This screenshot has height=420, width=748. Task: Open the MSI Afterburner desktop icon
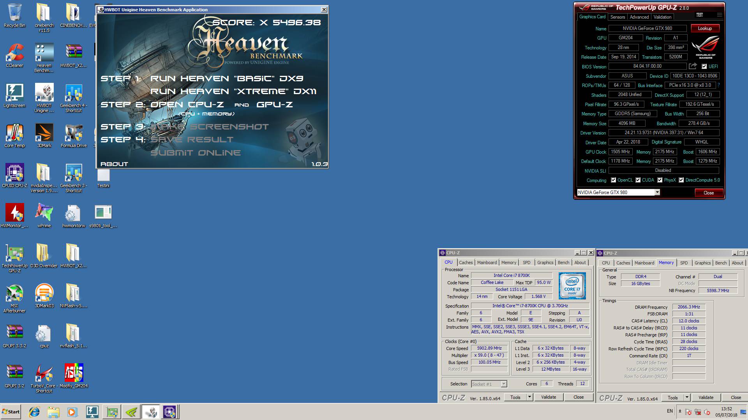(x=14, y=298)
